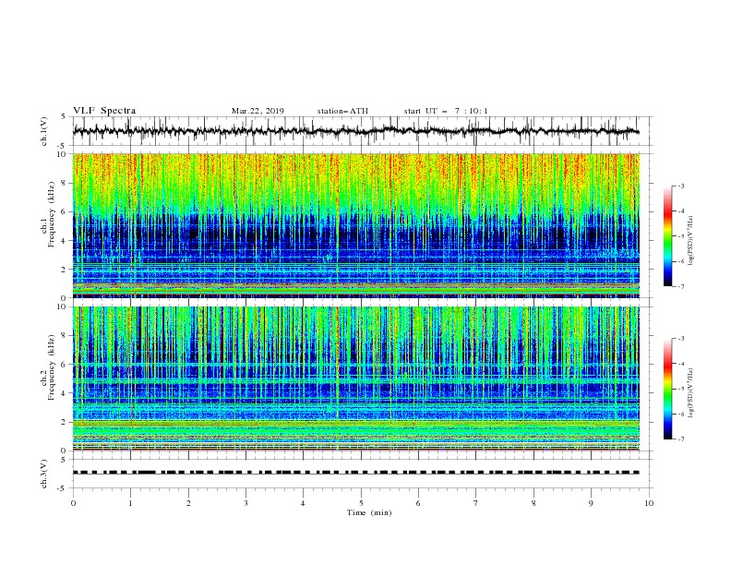The height and width of the screenshot is (565, 731).
Task: Click the ch.3 dashed marker trace
Action: 355,473
